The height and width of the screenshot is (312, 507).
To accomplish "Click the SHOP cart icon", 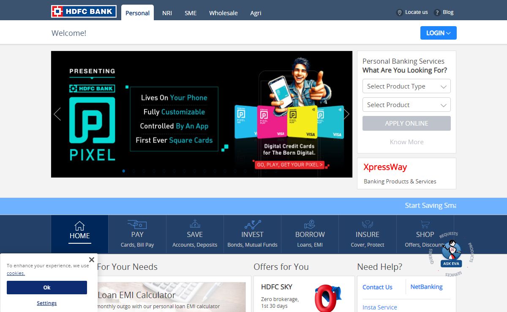I will tap(425, 225).
